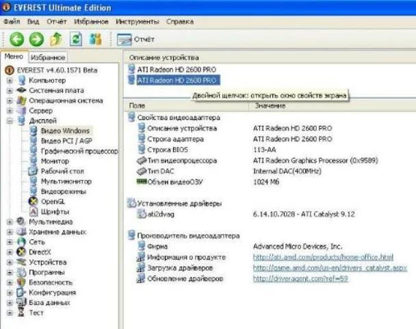416x329 pixels.
Task: Click the Advanced Micro Devices, Inc. value
Action: coord(298,247)
